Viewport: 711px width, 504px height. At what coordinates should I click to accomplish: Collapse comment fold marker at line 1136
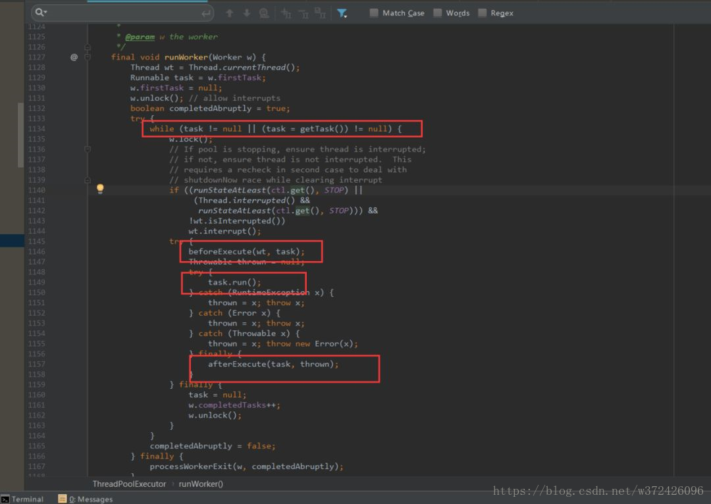tap(88, 149)
